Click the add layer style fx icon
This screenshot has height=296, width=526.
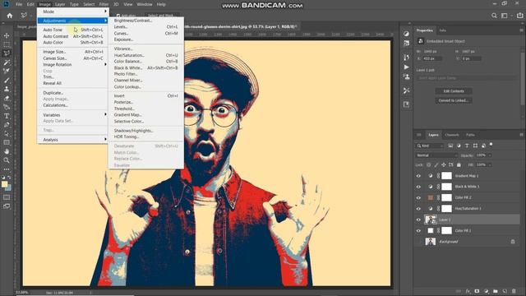pos(468,291)
